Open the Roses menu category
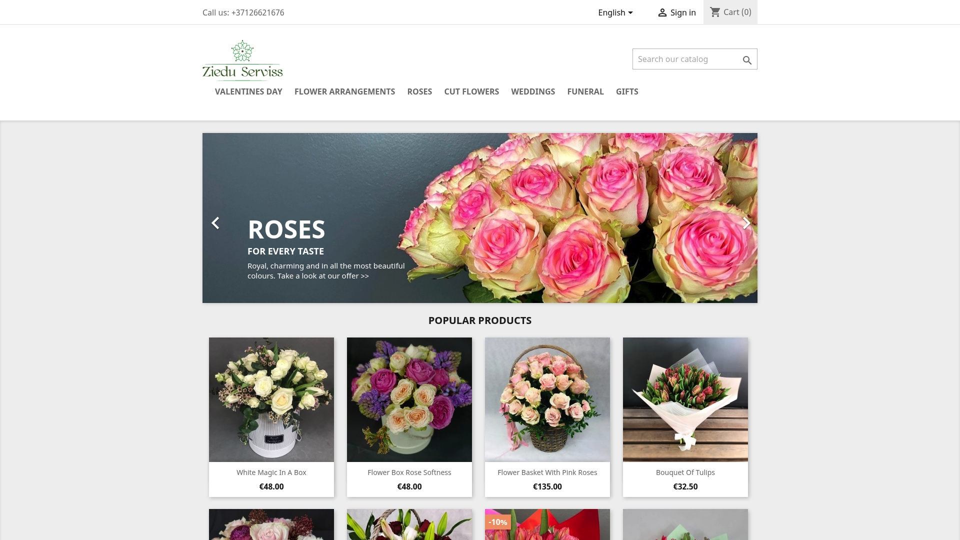This screenshot has height=540, width=960. click(419, 91)
